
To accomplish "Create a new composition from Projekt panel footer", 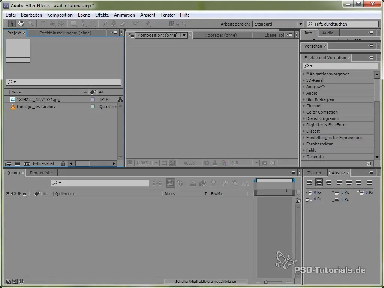I will pos(27,163).
